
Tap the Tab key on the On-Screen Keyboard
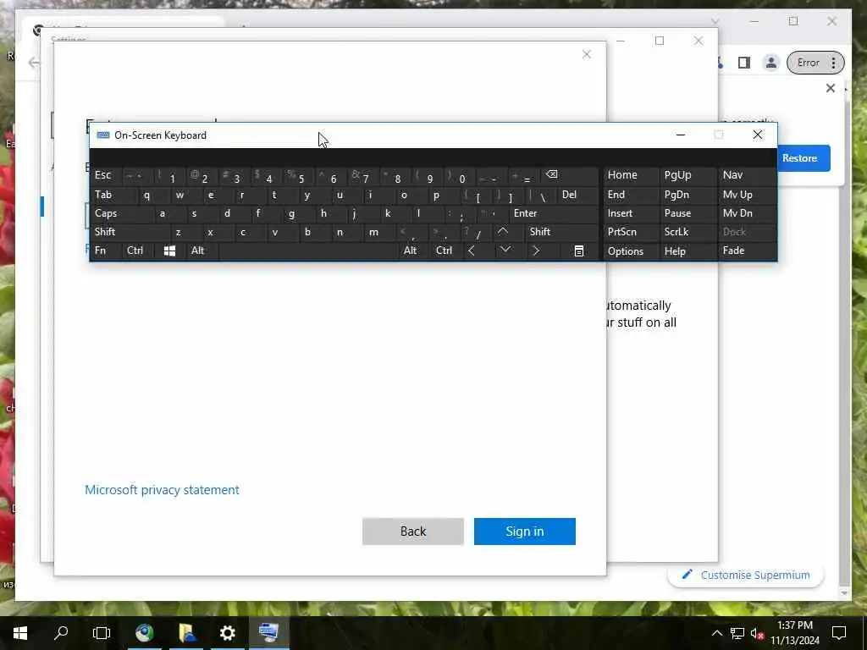pyautogui.click(x=113, y=196)
